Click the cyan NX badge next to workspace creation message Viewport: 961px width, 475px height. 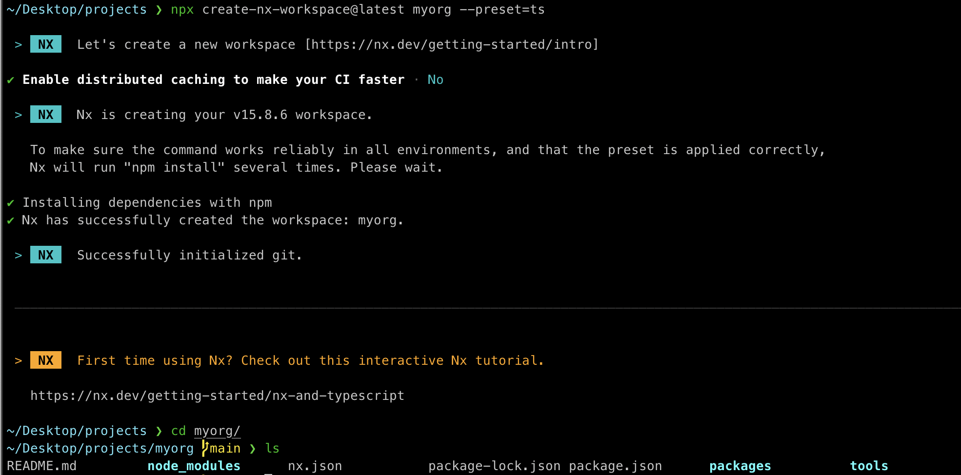coord(45,114)
